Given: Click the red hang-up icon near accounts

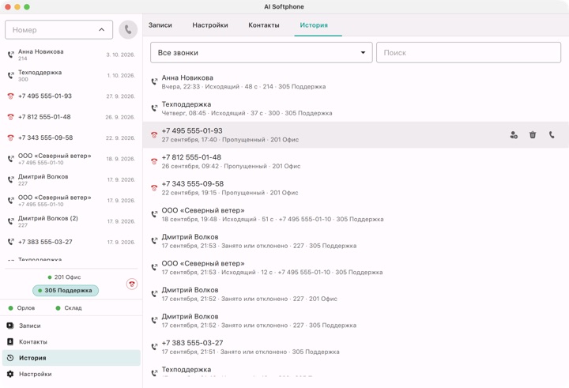Looking at the screenshot, I should pos(132,284).
